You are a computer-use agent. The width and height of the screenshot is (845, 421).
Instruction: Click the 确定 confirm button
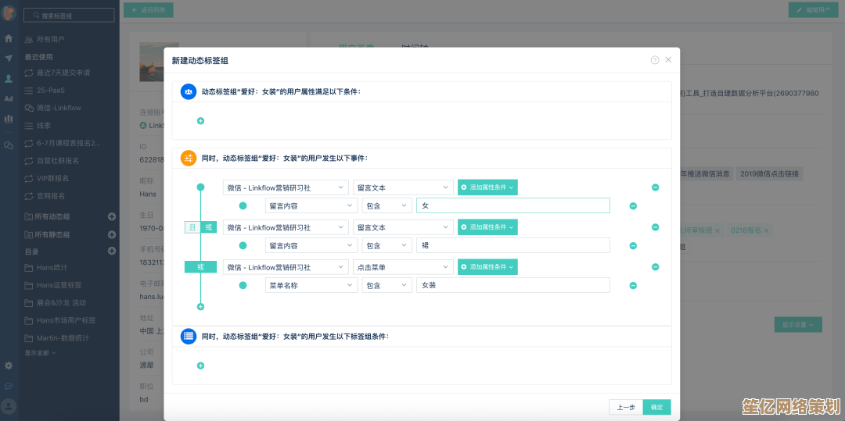[656, 407]
